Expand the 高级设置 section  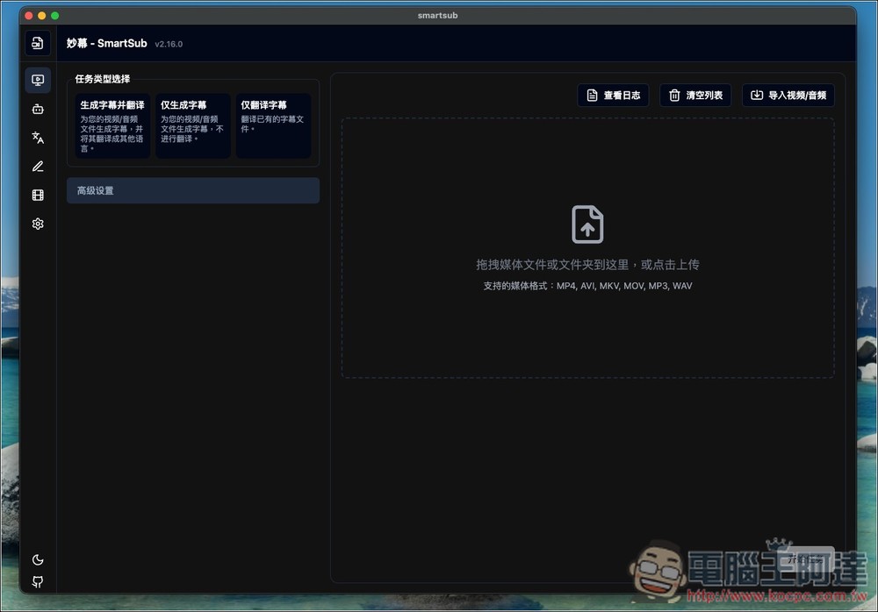tap(193, 191)
